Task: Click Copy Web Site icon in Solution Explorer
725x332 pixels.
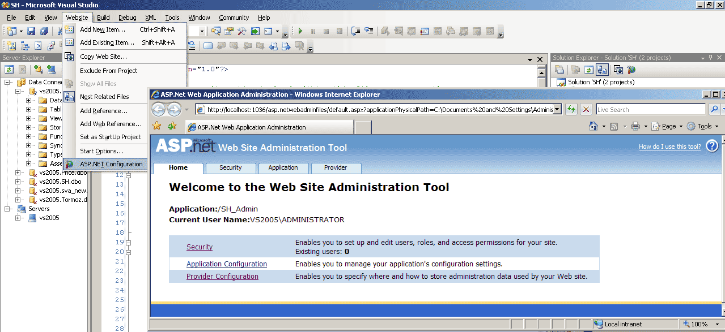Action: point(618,70)
